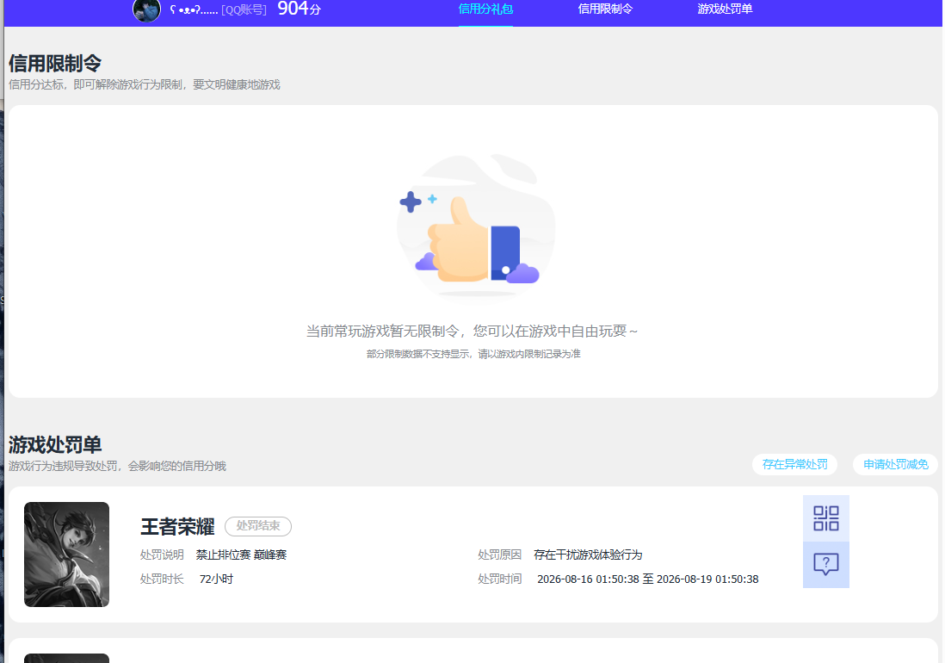Viewport: 945px width, 663px height.
Task: Click the 信用分达标 subtitle text
Action: [145, 85]
